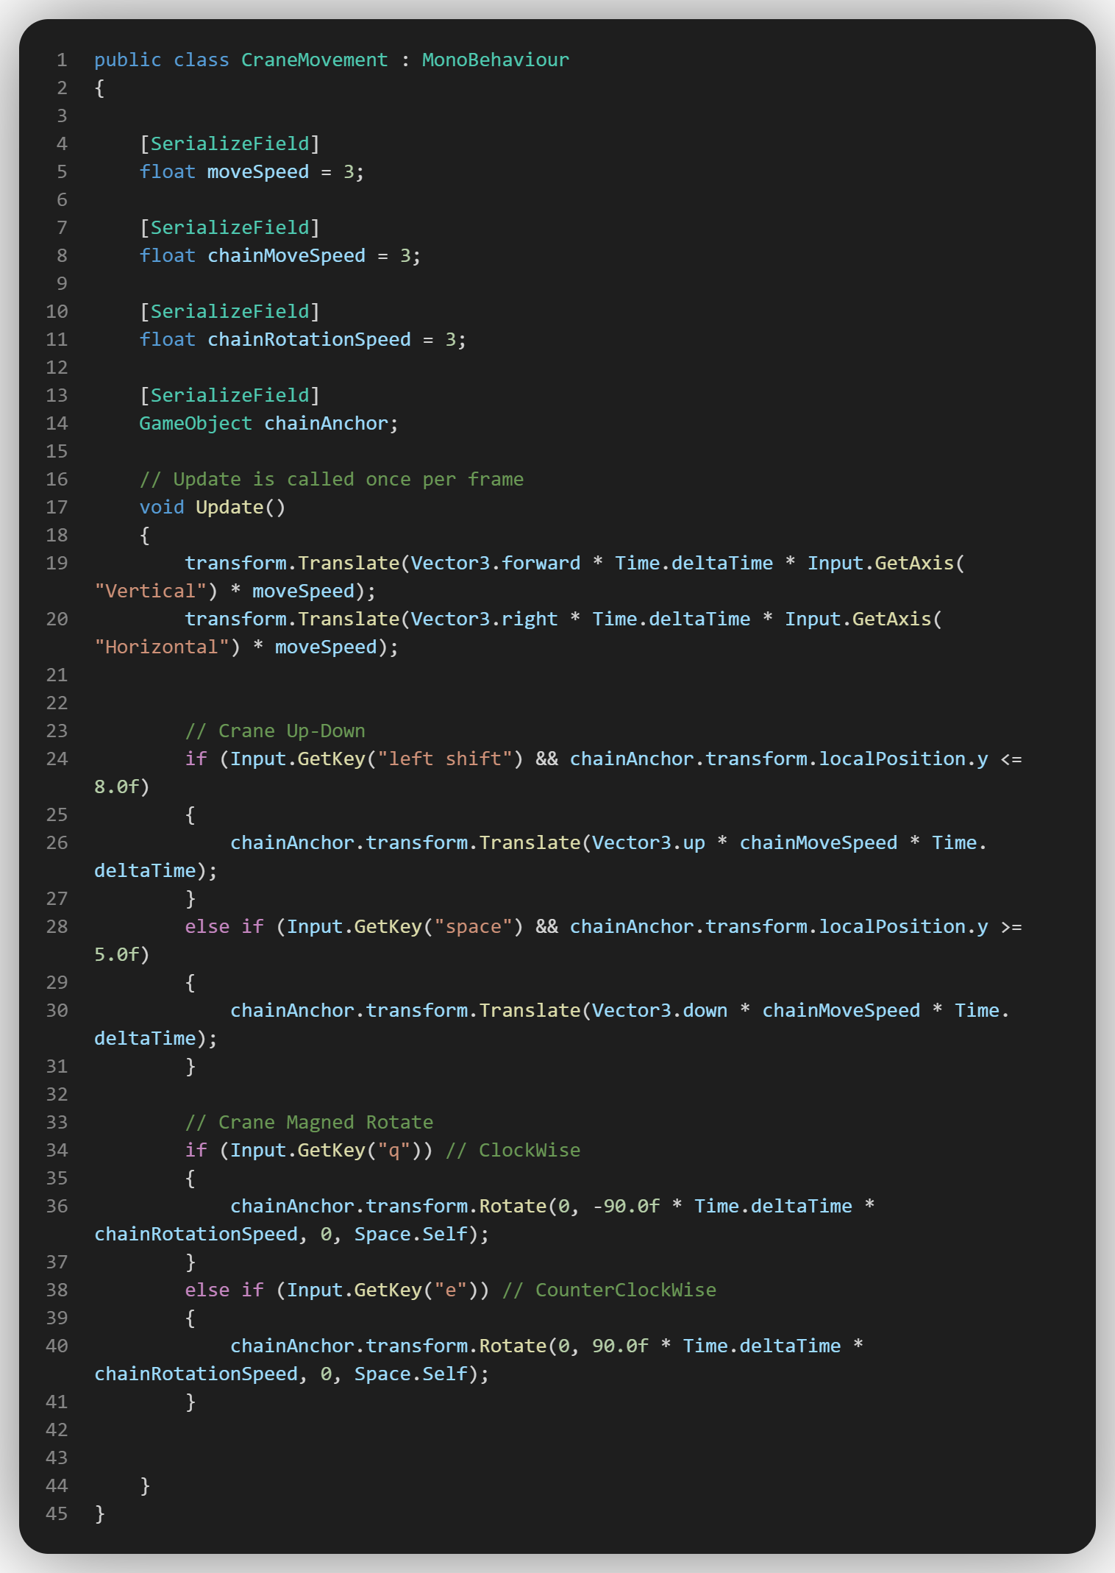
Task: Click "Input.GetAxis(" on line 19
Action: (x=886, y=563)
